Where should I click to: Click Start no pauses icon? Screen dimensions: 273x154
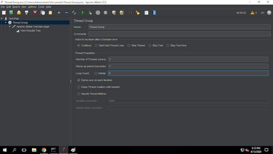90,13
